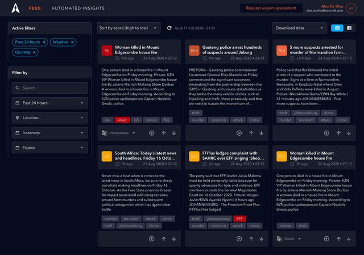The height and width of the screenshot is (255, 364).
Task: Click the red 'EFF' tag
Action: pyautogui.click(x=239, y=219)
